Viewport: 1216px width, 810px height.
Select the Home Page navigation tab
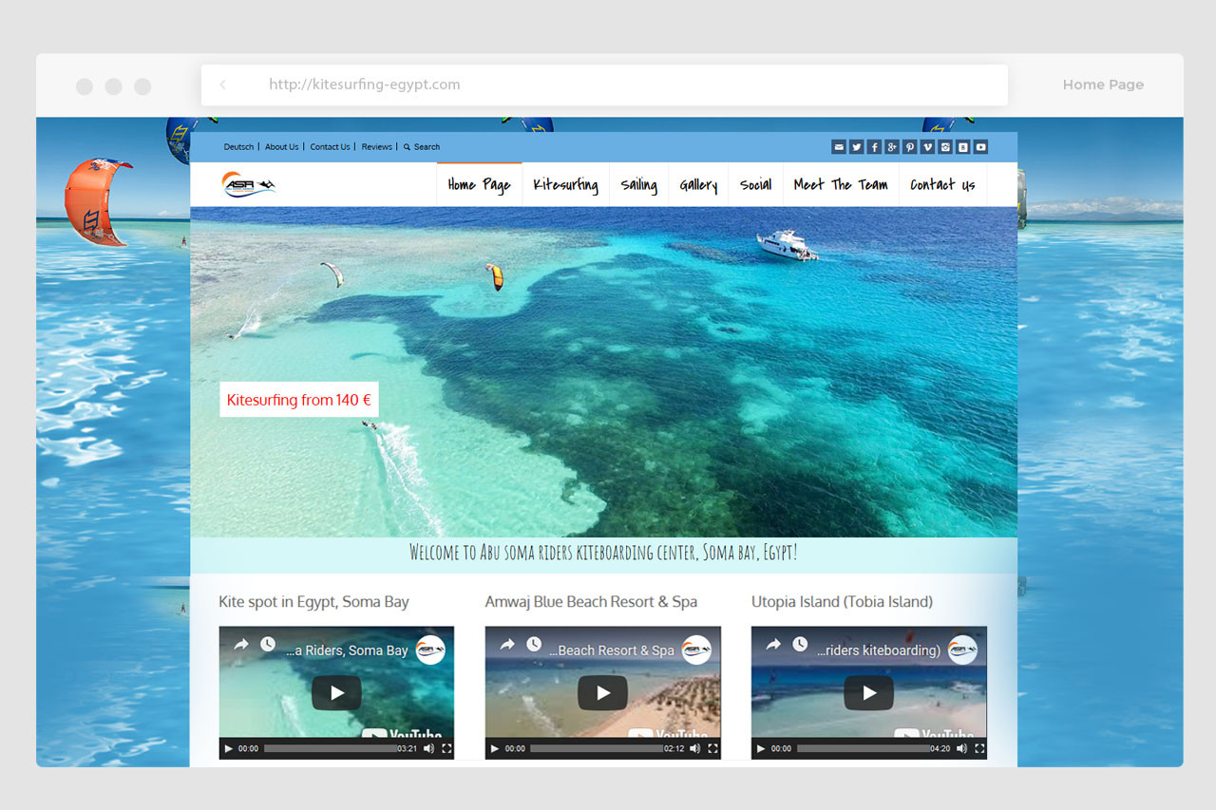(x=479, y=184)
